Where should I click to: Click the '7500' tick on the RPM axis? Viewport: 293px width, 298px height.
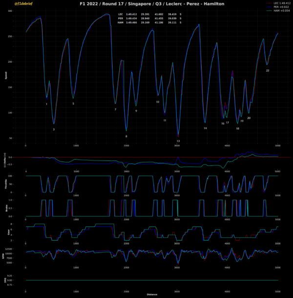9,258
